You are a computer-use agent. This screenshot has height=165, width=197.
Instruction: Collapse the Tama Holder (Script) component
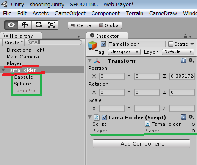click(x=90, y=117)
